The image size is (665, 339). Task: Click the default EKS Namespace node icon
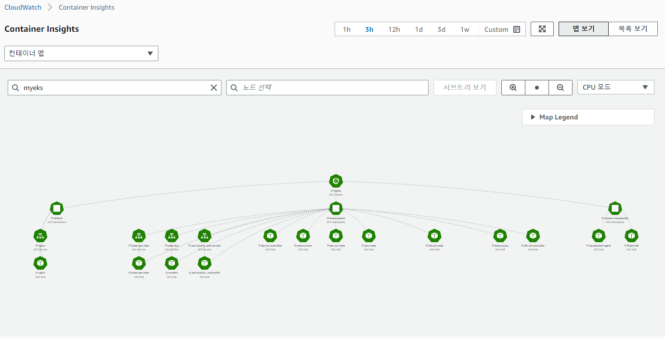(x=57, y=209)
